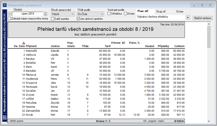Go to next period with right arrow
Screen dimensions: 217x126
pyautogui.click(x=45, y=14)
